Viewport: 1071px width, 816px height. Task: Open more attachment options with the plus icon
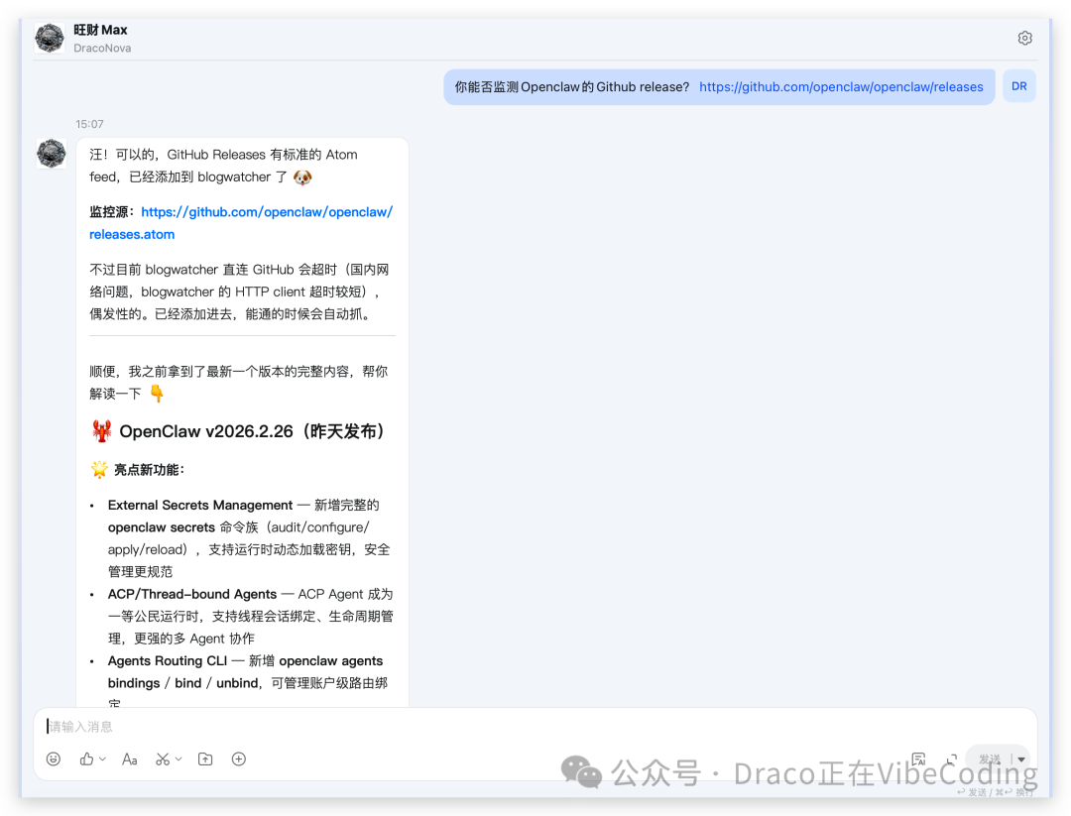click(x=238, y=758)
